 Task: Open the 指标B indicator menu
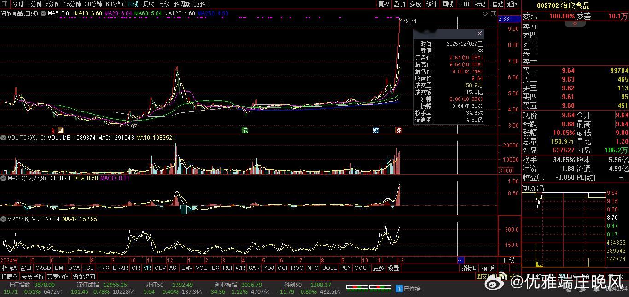pyautogui.click(x=469, y=268)
